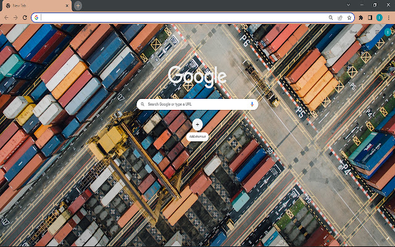Close the New Tab tab
Image resolution: width=395 pixels, height=247 pixels.
[x=67, y=6]
